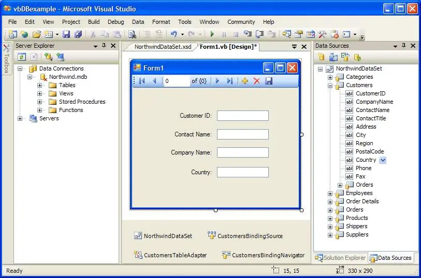Viewport: 421px width, 278px height.
Task: Click the Undo arrow in the toolbar
Action: pyautogui.click(x=174, y=34)
